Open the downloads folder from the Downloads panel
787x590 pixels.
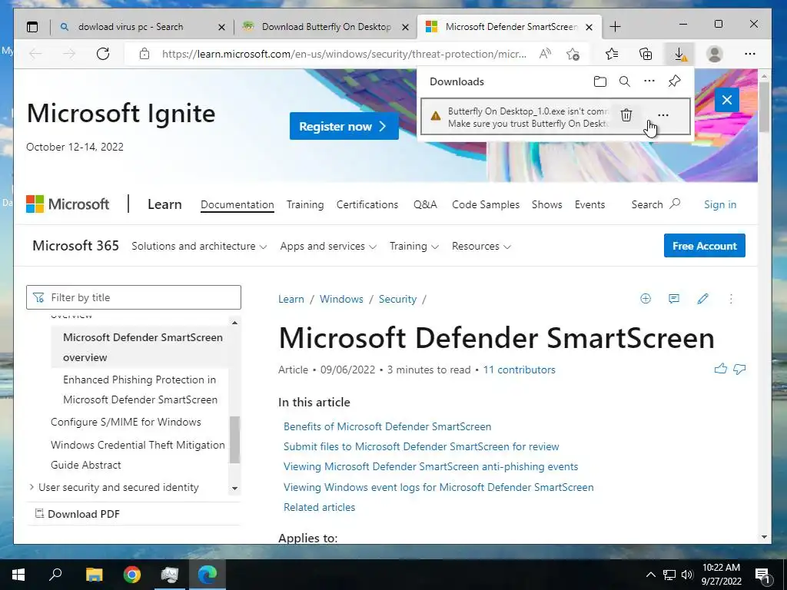click(599, 81)
